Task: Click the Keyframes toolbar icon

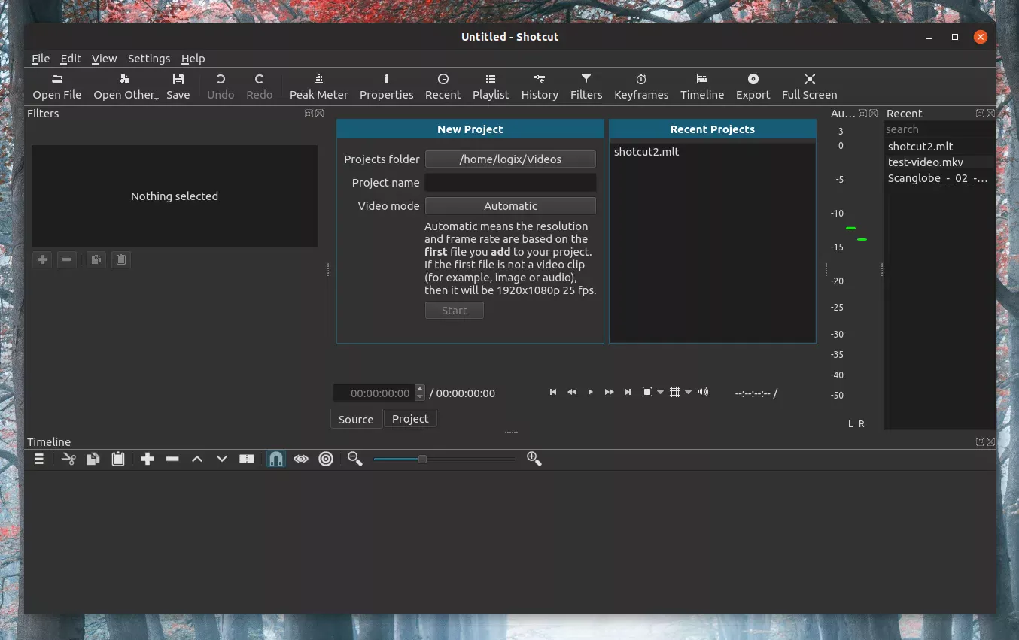Action: click(x=640, y=86)
